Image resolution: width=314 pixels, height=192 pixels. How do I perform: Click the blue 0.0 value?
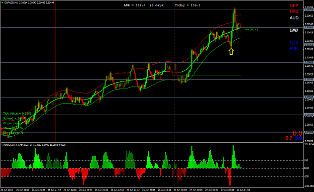click(x=298, y=138)
